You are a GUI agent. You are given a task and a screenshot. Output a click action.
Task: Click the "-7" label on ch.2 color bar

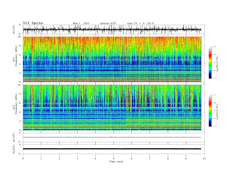(214, 127)
